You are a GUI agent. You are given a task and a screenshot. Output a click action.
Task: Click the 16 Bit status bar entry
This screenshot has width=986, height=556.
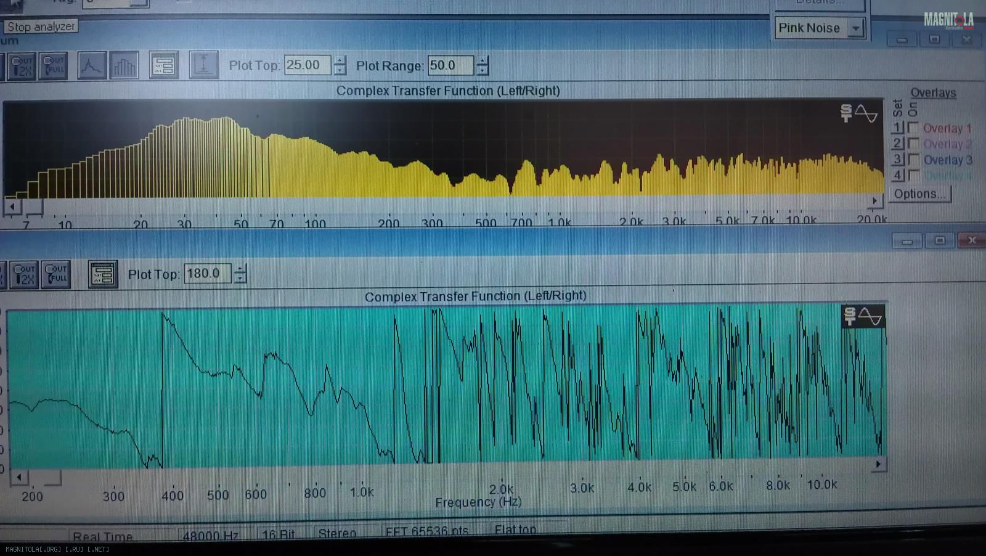[x=278, y=534]
